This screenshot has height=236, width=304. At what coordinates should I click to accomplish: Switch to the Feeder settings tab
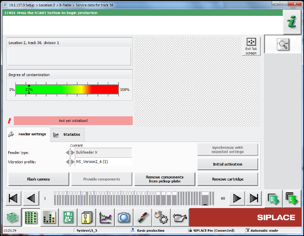point(28,134)
